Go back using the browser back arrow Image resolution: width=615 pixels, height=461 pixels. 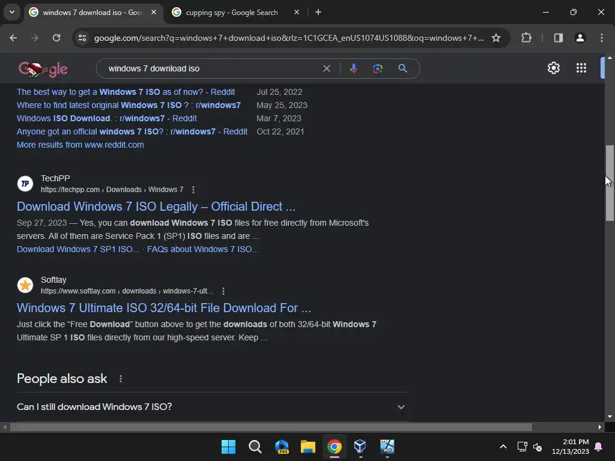click(13, 38)
